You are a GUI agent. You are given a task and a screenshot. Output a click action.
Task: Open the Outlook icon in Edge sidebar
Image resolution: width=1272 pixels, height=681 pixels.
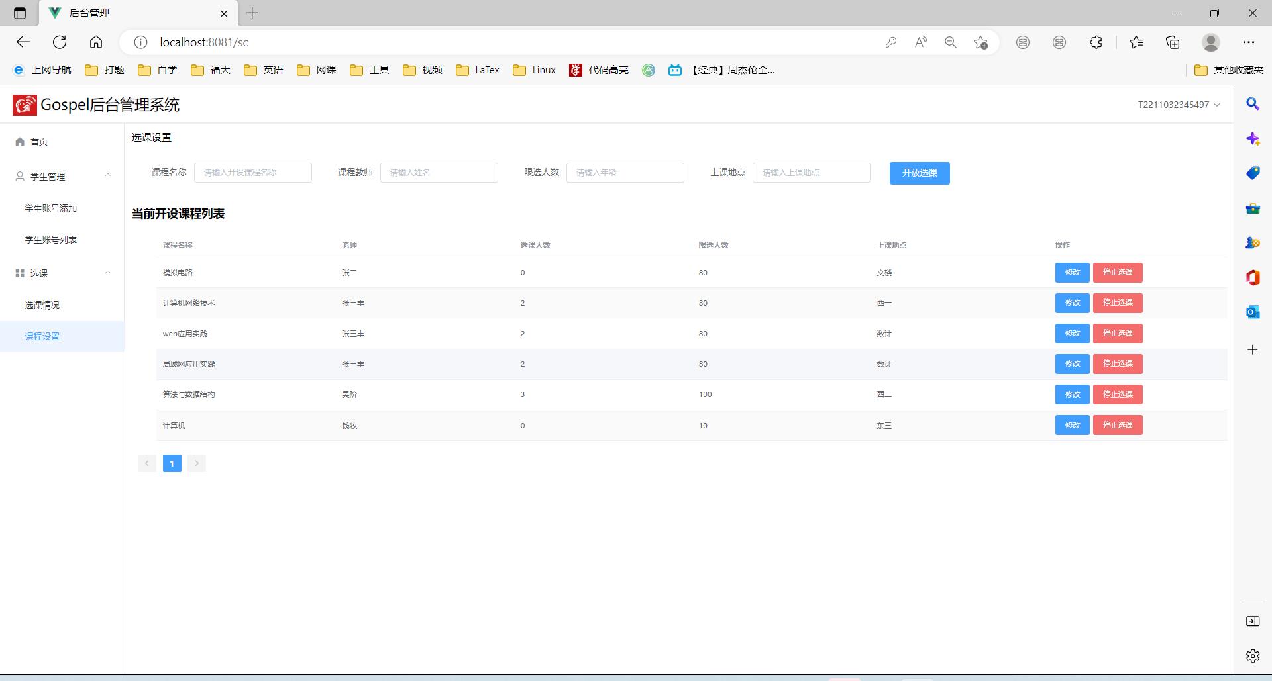pos(1252,312)
